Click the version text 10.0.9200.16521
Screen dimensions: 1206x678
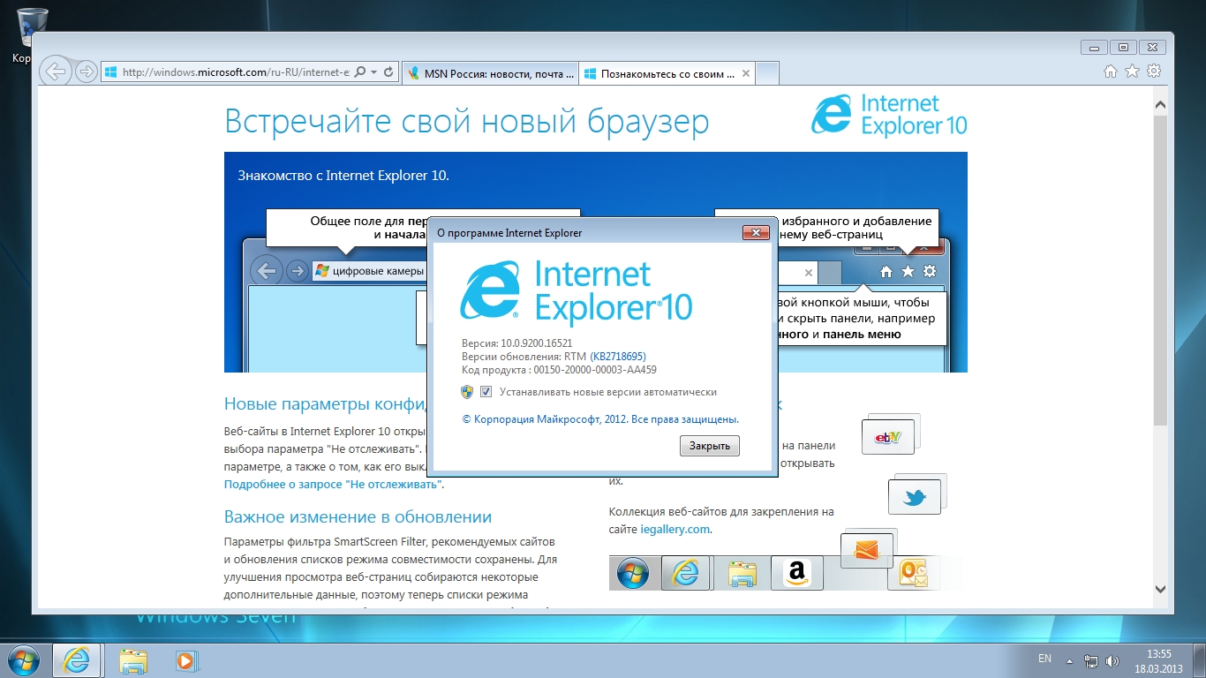point(536,343)
